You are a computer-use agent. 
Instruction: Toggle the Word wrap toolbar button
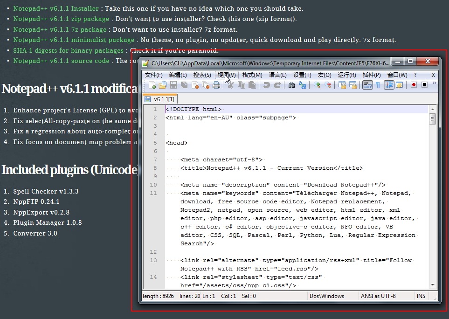click(x=367, y=85)
